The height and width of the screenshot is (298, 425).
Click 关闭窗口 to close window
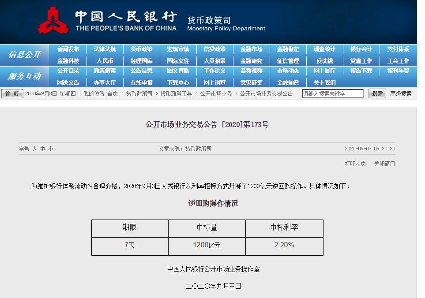tap(384, 164)
